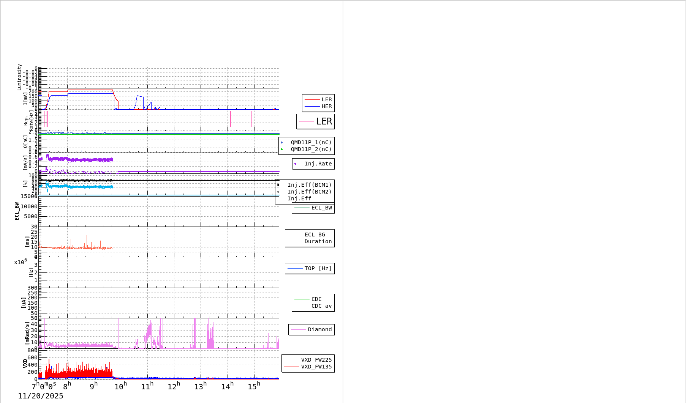Click the red LER legend line

click(x=312, y=100)
